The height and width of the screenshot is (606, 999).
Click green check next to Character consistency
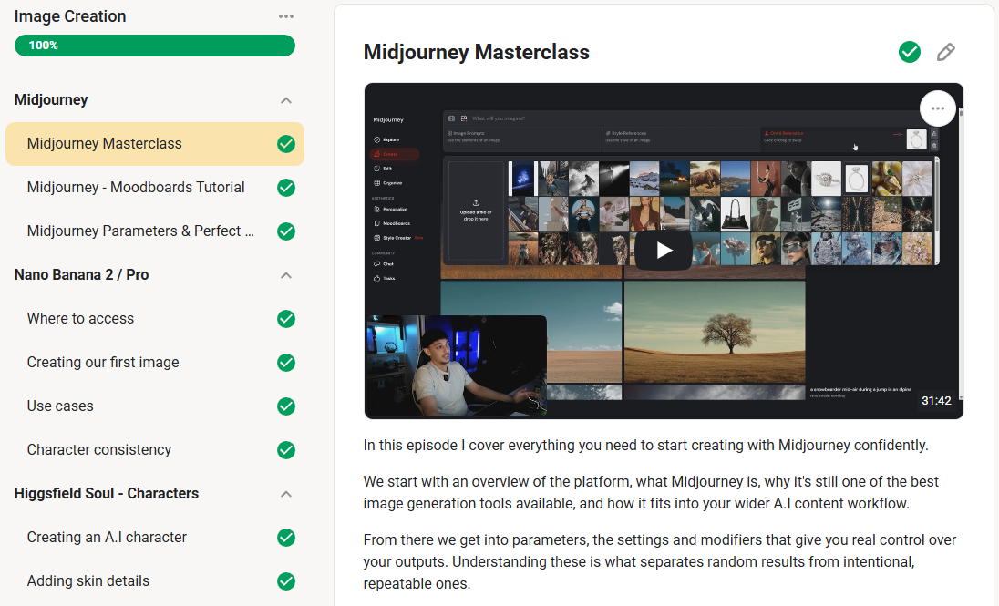286,450
